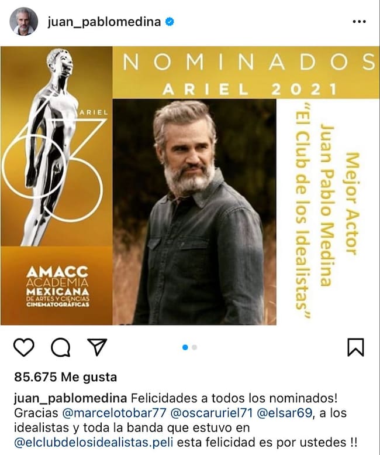Click juan_pablomedina username in caption

[70, 398]
